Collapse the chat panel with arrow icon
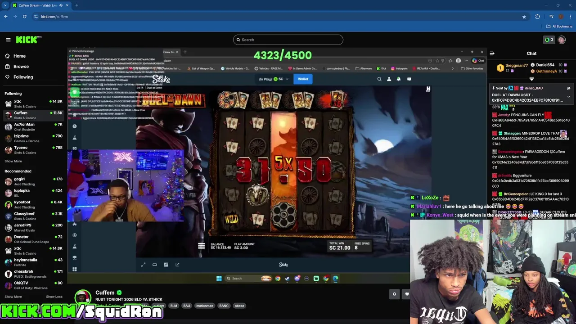Screen dimensions: 576x324 click(492, 54)
